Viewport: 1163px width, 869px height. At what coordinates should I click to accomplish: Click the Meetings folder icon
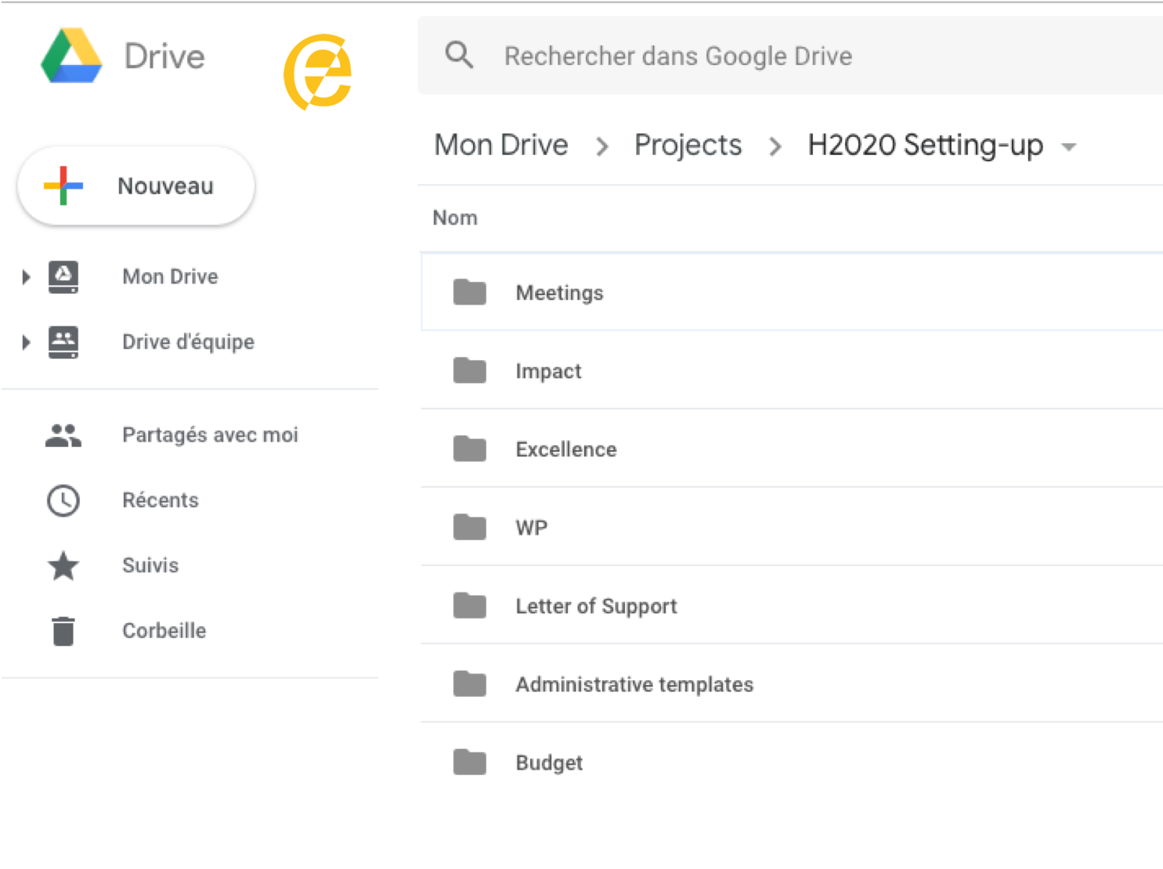pyautogui.click(x=470, y=293)
